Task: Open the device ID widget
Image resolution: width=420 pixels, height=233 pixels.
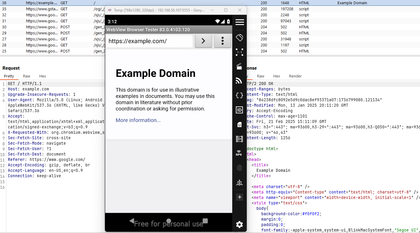Action: [x=239, y=110]
